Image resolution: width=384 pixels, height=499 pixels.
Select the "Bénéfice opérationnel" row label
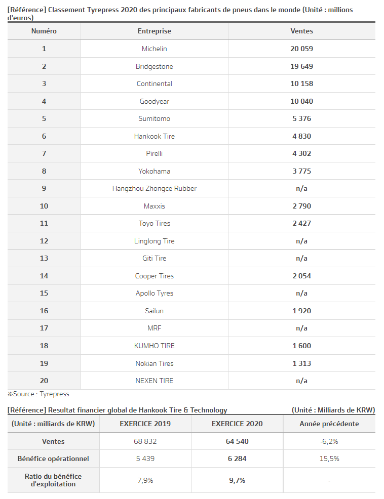click(53, 459)
